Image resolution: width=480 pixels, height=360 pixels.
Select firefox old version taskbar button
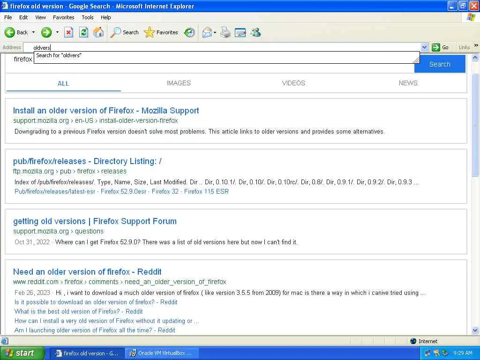[x=87, y=353]
